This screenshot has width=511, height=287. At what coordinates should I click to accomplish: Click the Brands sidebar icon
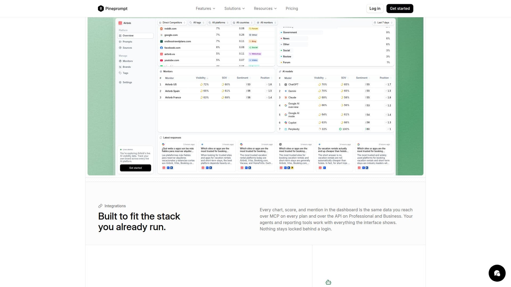pyautogui.click(x=120, y=67)
